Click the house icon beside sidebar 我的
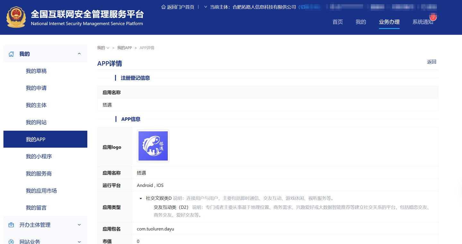This screenshot has width=462, height=244. click(11, 54)
